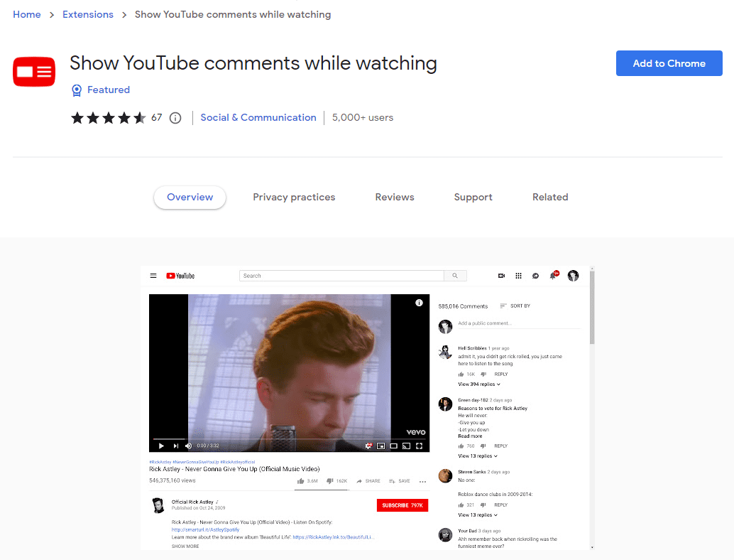Expand the SHOW MORE video description
The height and width of the screenshot is (560, 734).
185,546
